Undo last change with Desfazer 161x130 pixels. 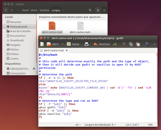click(x=102, y=44)
